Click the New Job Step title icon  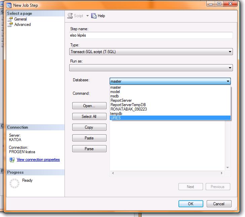pyautogui.click(x=9, y=5)
